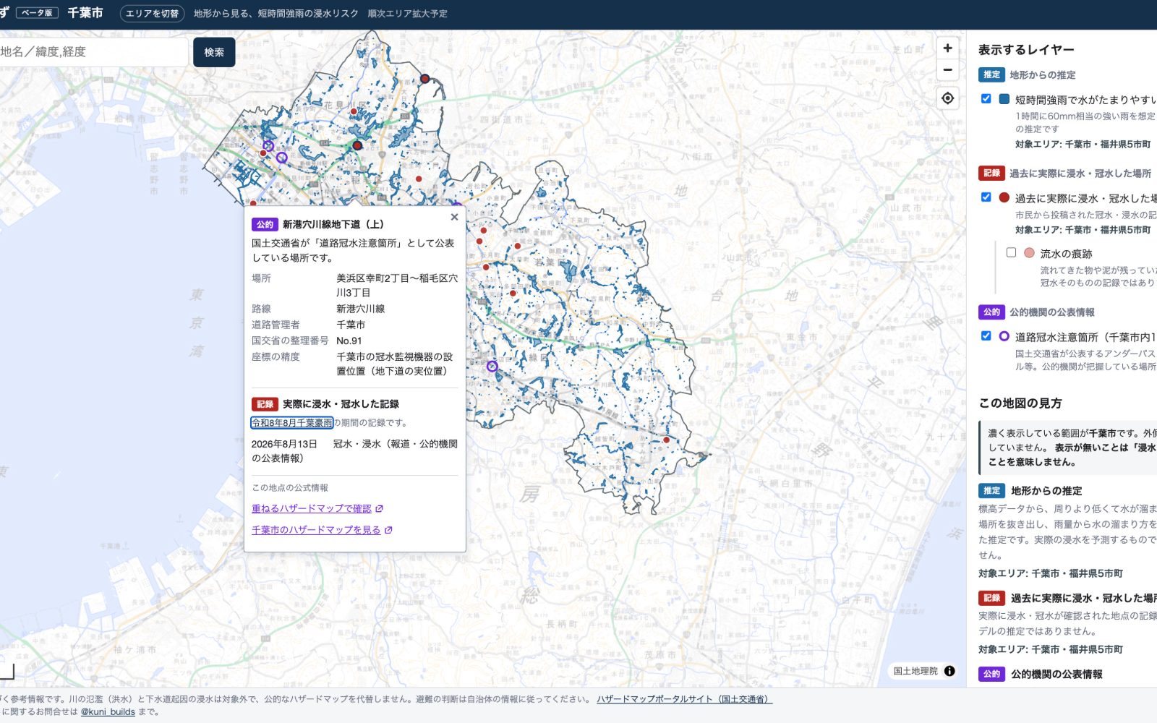Screen dimensions: 1157x723
Task: Center the map on my current location
Action: (x=947, y=98)
